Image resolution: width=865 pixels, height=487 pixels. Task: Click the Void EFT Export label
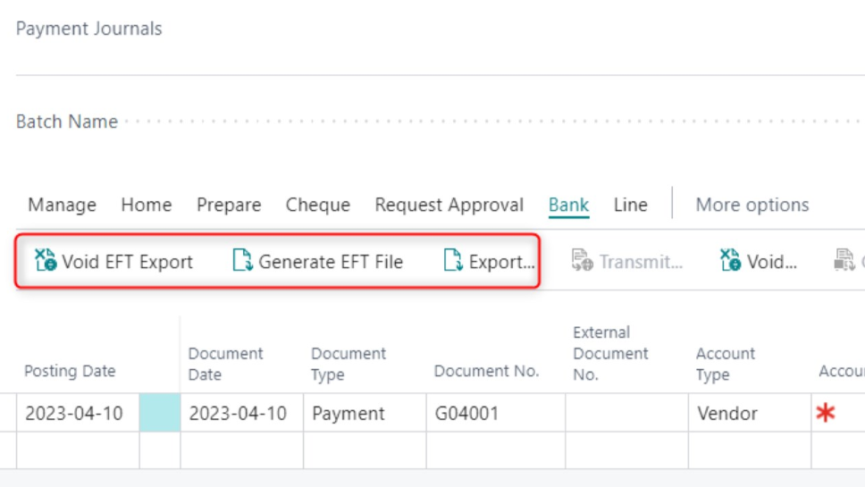point(128,262)
